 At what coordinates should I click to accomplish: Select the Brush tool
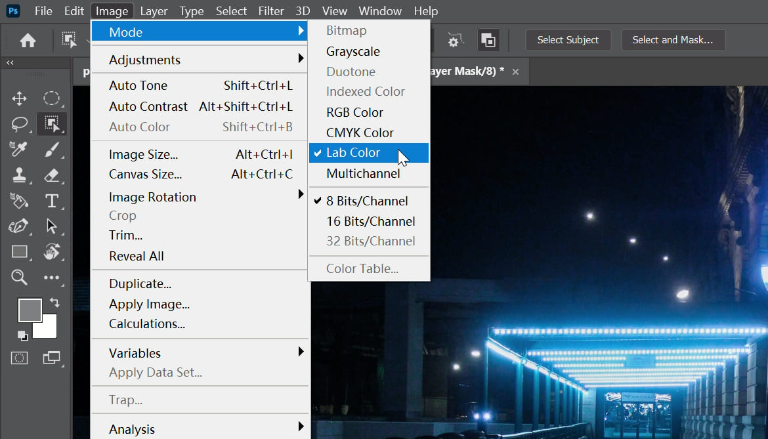[x=52, y=150]
